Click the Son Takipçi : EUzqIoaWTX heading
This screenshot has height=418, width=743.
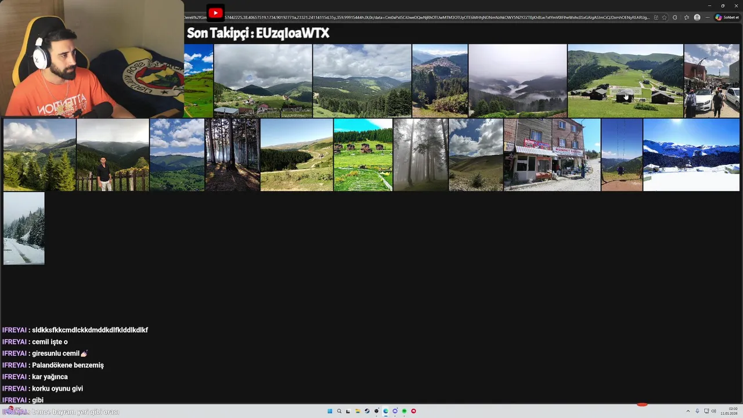click(x=258, y=34)
